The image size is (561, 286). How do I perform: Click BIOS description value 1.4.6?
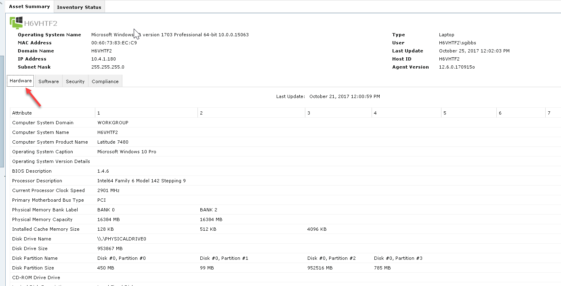(103, 171)
